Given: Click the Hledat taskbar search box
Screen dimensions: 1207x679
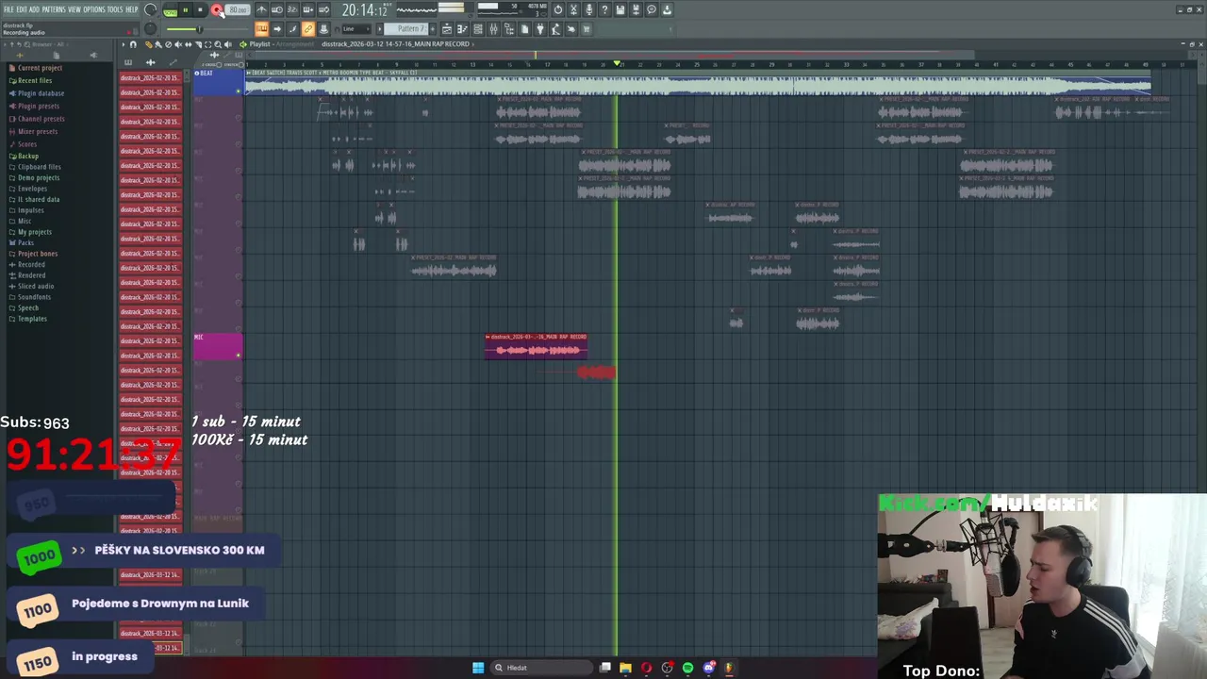Looking at the screenshot, I should pyautogui.click(x=539, y=668).
